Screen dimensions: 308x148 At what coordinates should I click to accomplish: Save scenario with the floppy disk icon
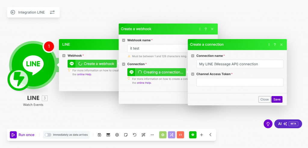coord(99,135)
